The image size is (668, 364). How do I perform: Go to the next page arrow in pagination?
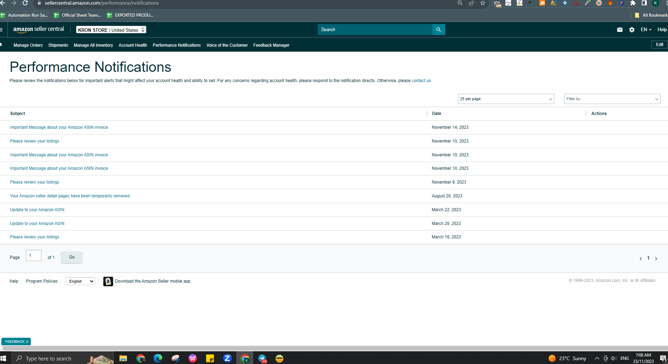click(656, 259)
